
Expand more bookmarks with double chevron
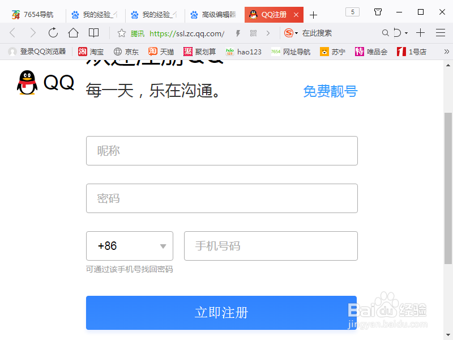[x=446, y=52]
